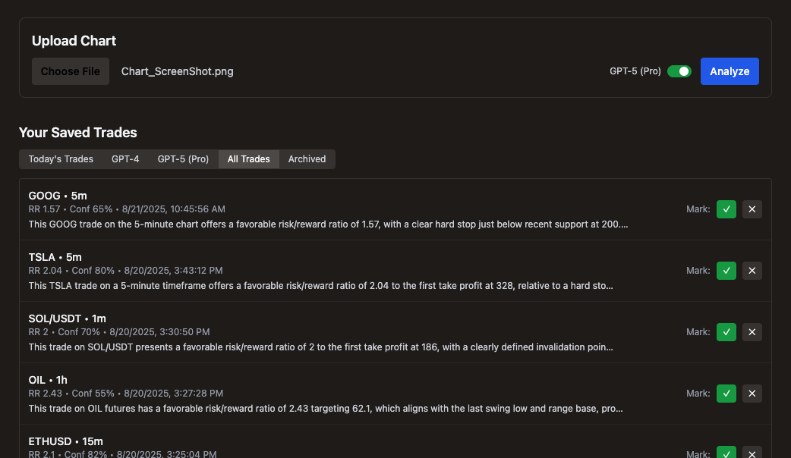Click the SOL/USDT trade description text
Image resolution: width=791 pixels, height=458 pixels.
(321, 347)
